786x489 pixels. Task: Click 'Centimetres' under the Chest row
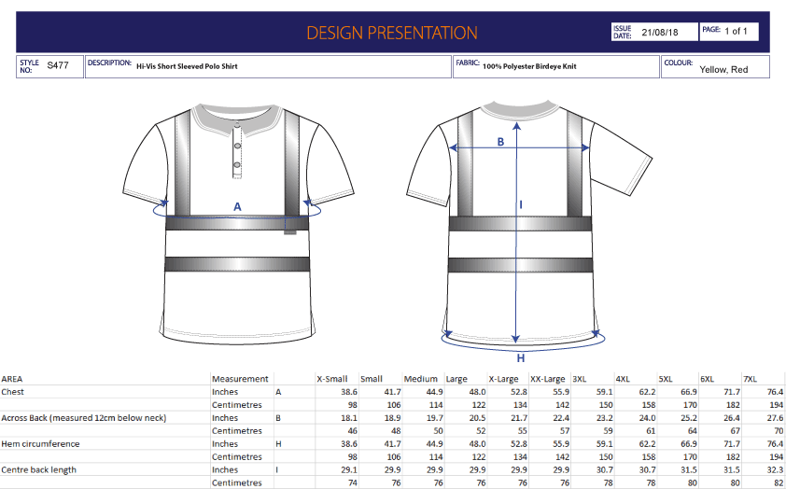pyautogui.click(x=237, y=405)
